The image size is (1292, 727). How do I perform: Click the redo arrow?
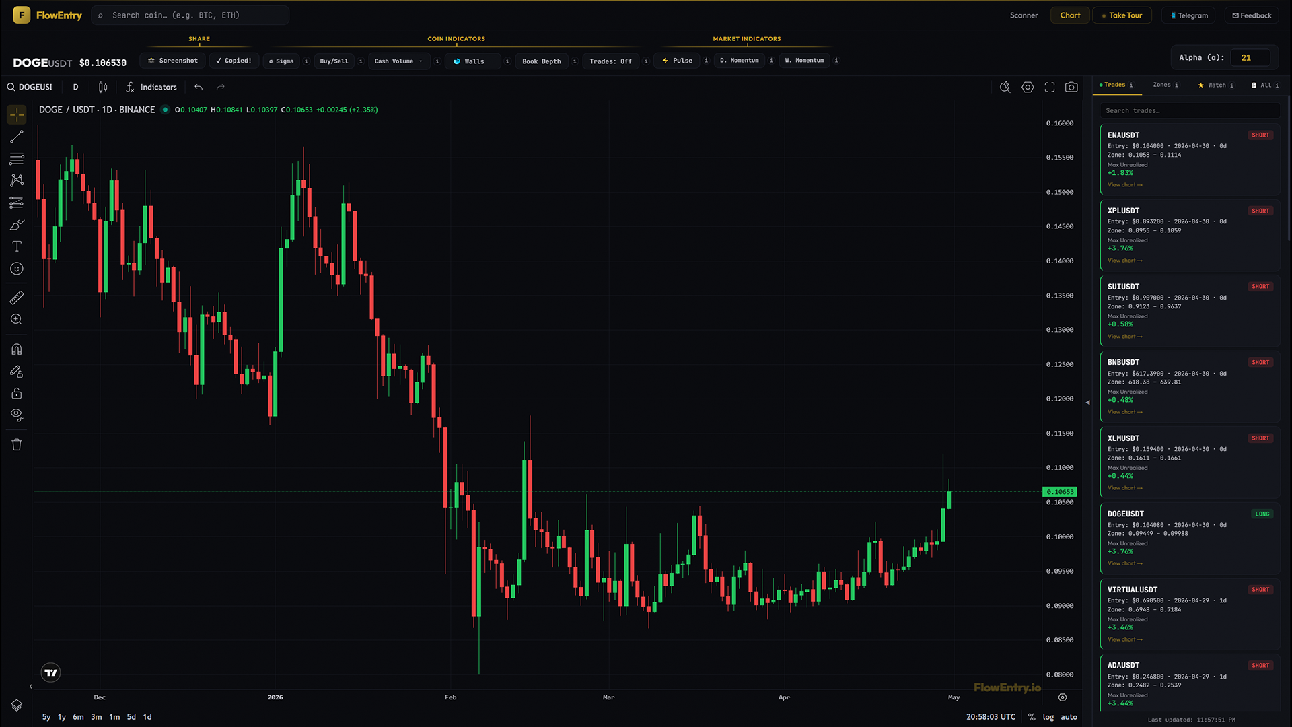click(x=221, y=87)
